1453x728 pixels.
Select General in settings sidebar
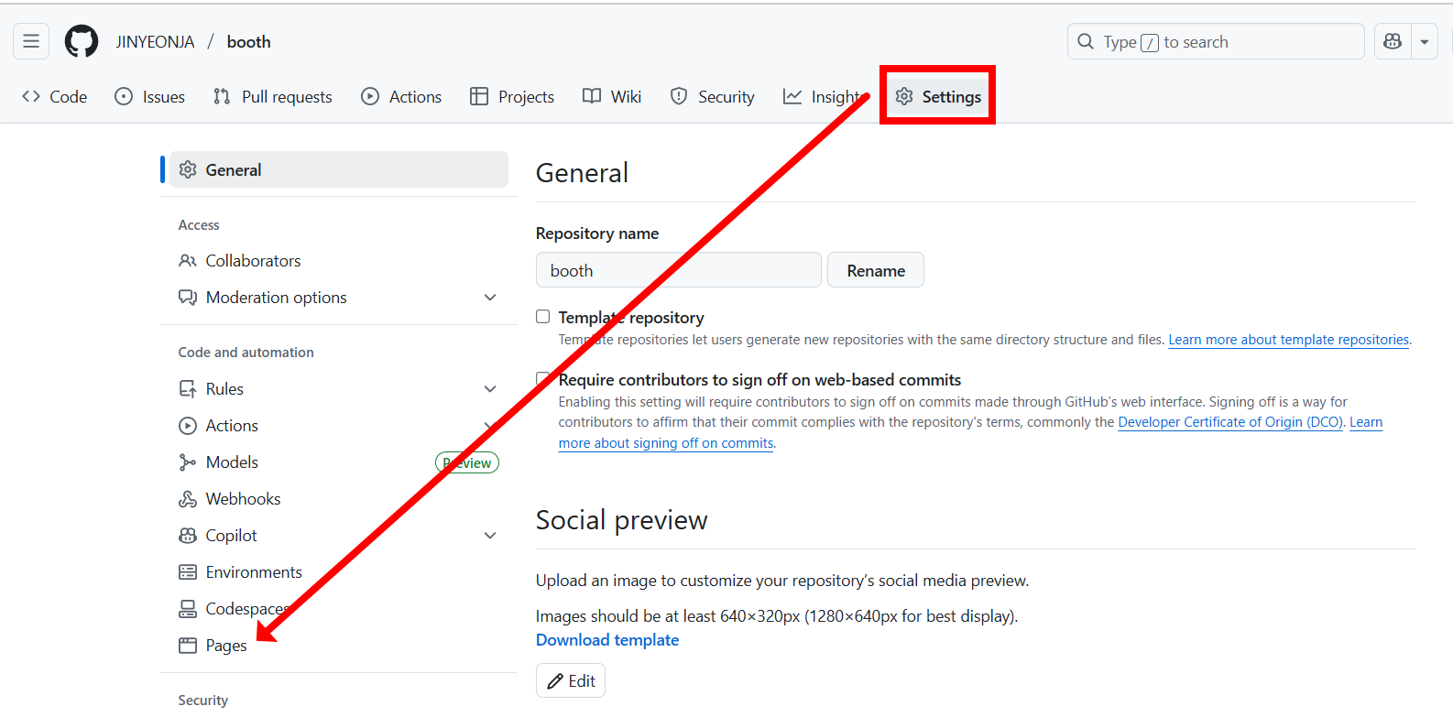[x=339, y=169]
